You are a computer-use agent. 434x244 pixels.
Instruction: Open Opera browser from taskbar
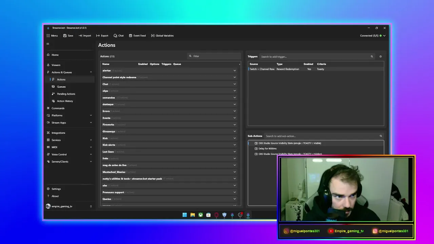click(216, 215)
